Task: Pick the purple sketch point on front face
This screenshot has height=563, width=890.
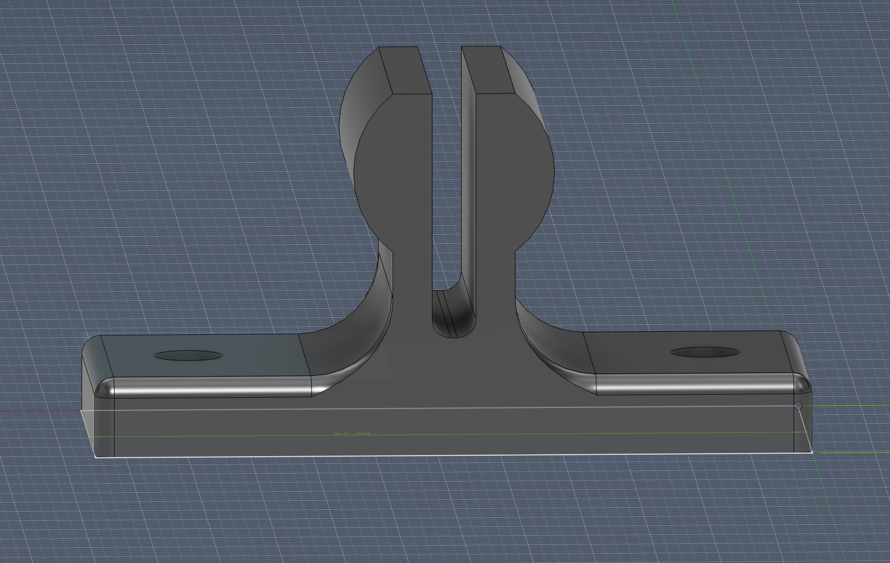Action: click(x=798, y=406)
